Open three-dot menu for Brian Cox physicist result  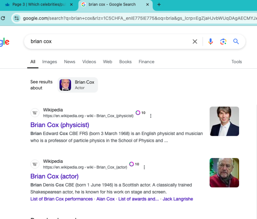tap(150, 116)
